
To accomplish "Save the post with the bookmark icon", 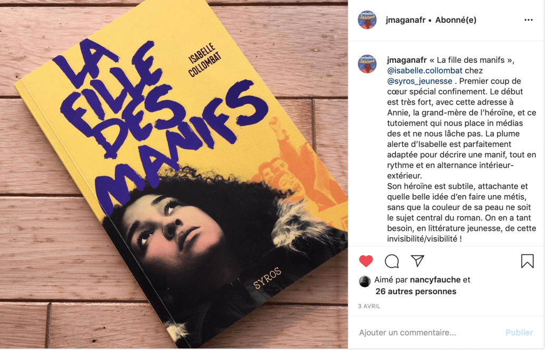I will coord(527,261).
